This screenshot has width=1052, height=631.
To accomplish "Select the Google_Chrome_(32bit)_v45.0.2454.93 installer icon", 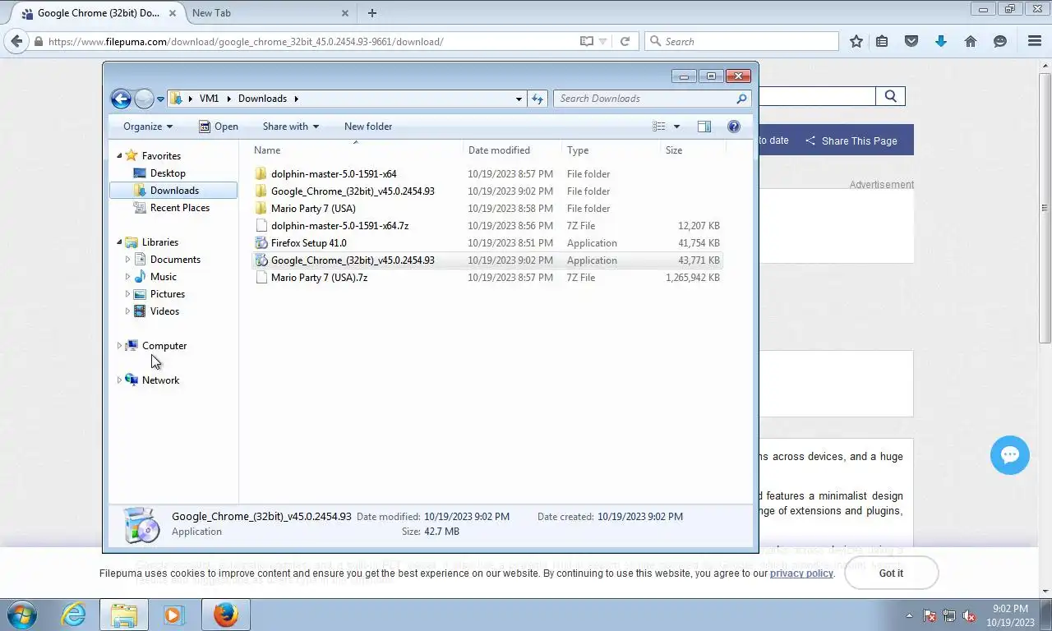I will point(261,260).
